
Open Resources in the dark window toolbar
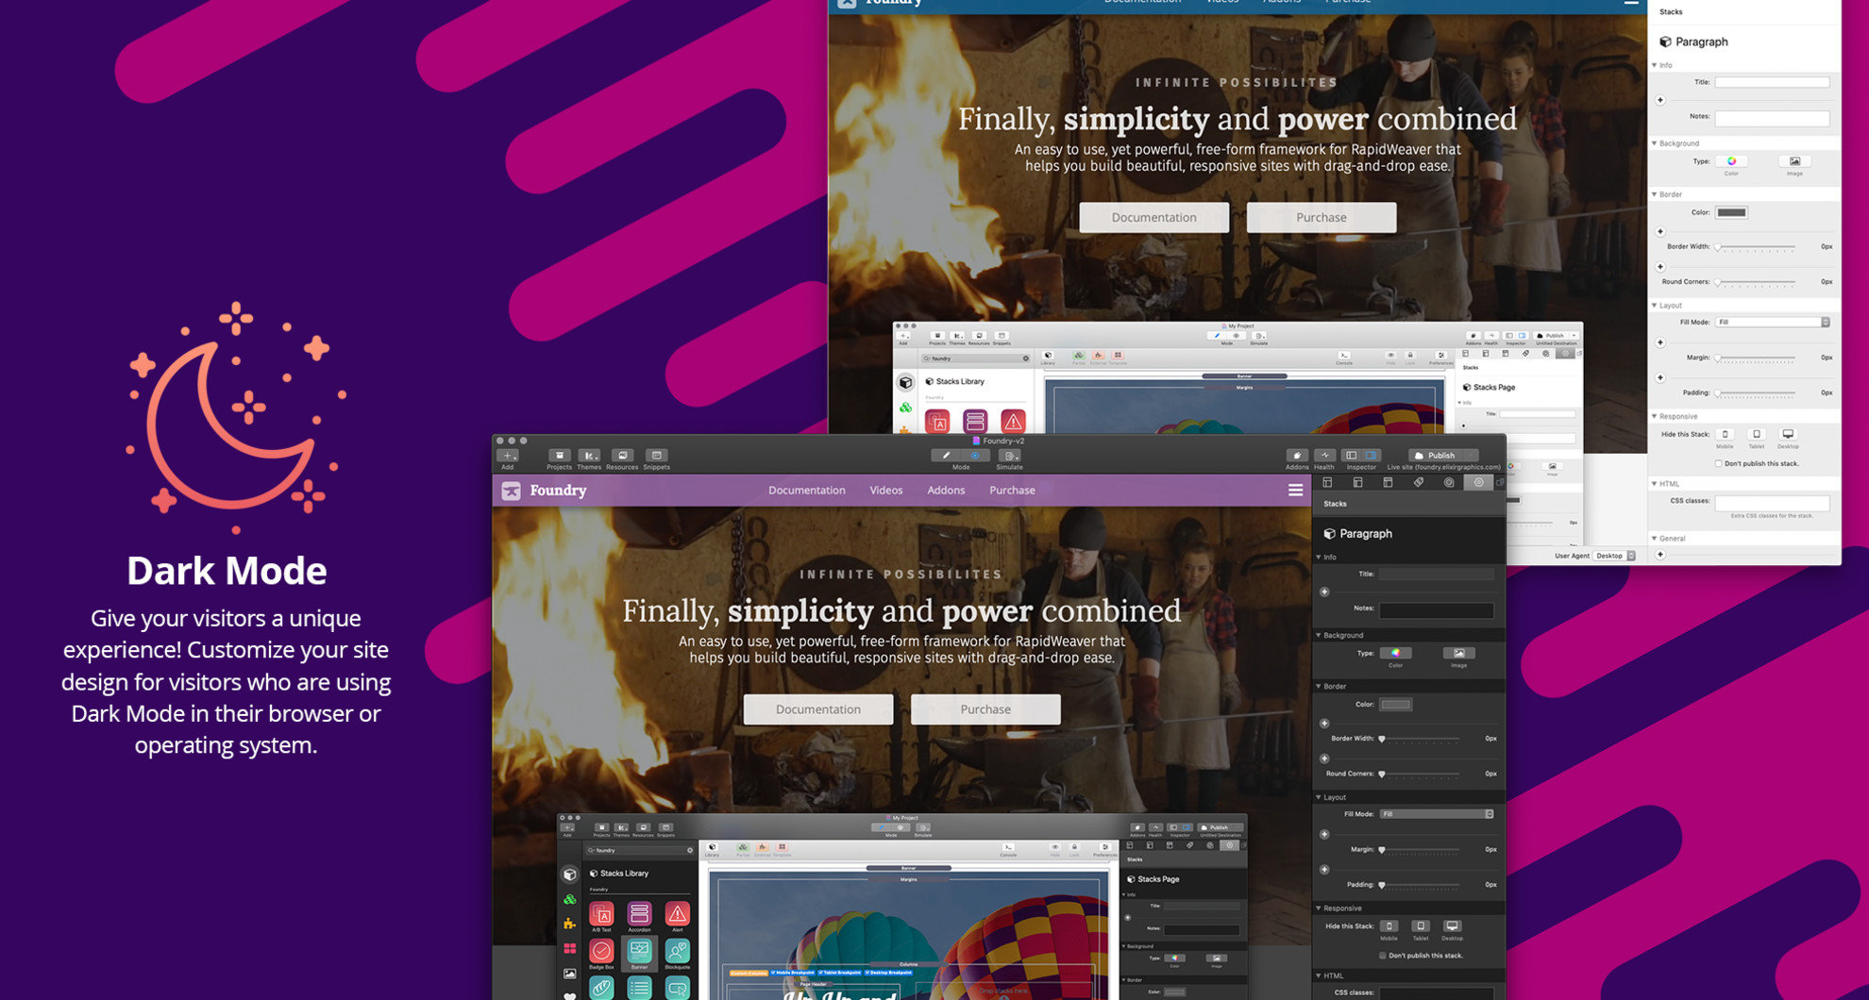[622, 456]
